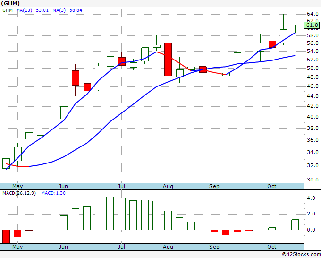Click the Aug label on price axis
The height and width of the screenshot is (258, 321).
(168, 186)
